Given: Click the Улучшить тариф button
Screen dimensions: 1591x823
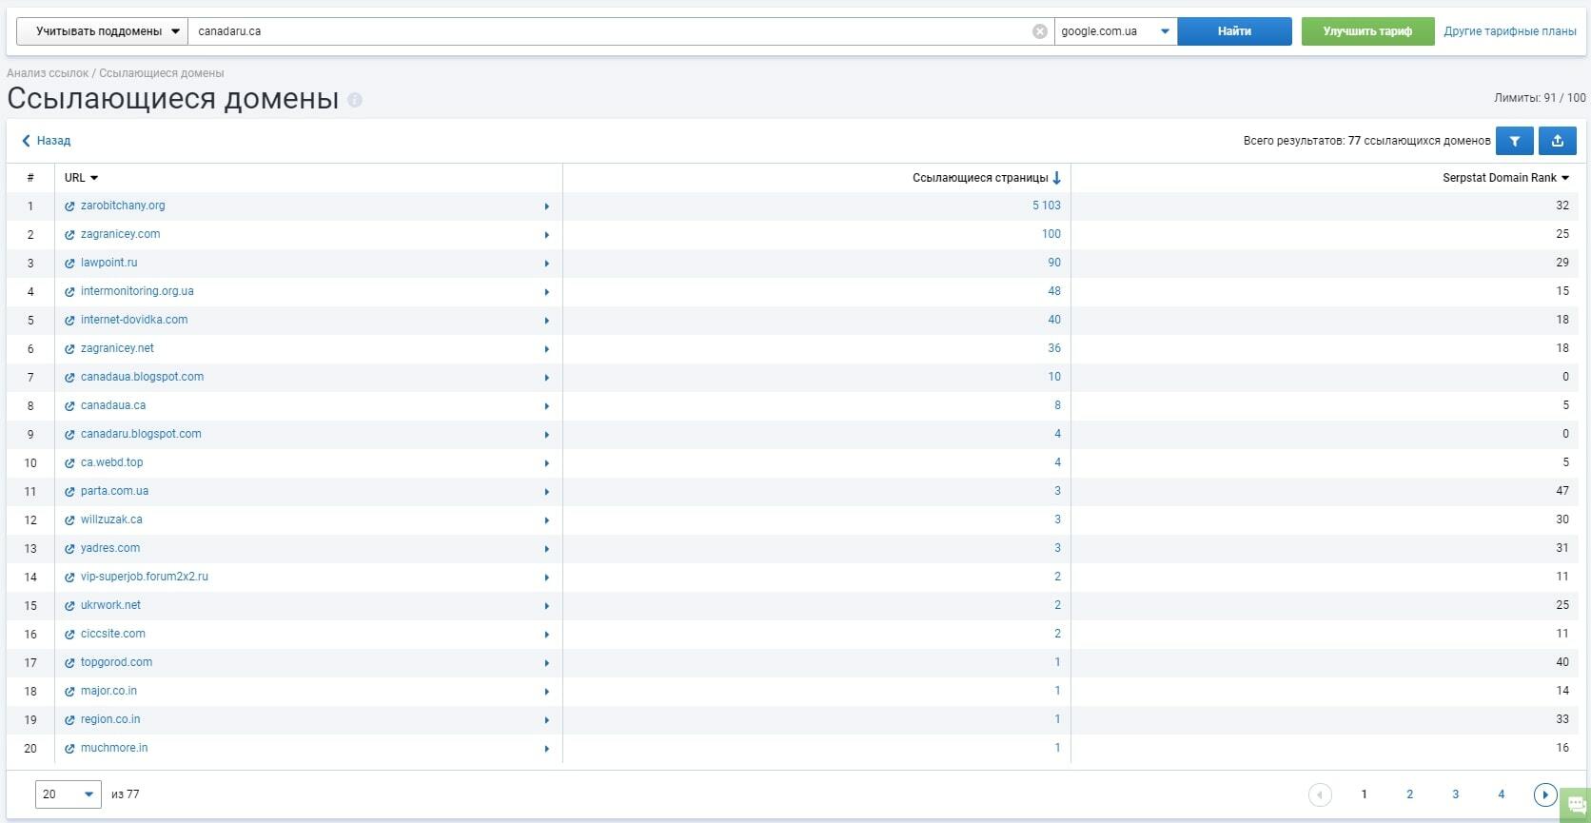Looking at the screenshot, I should tap(1367, 31).
